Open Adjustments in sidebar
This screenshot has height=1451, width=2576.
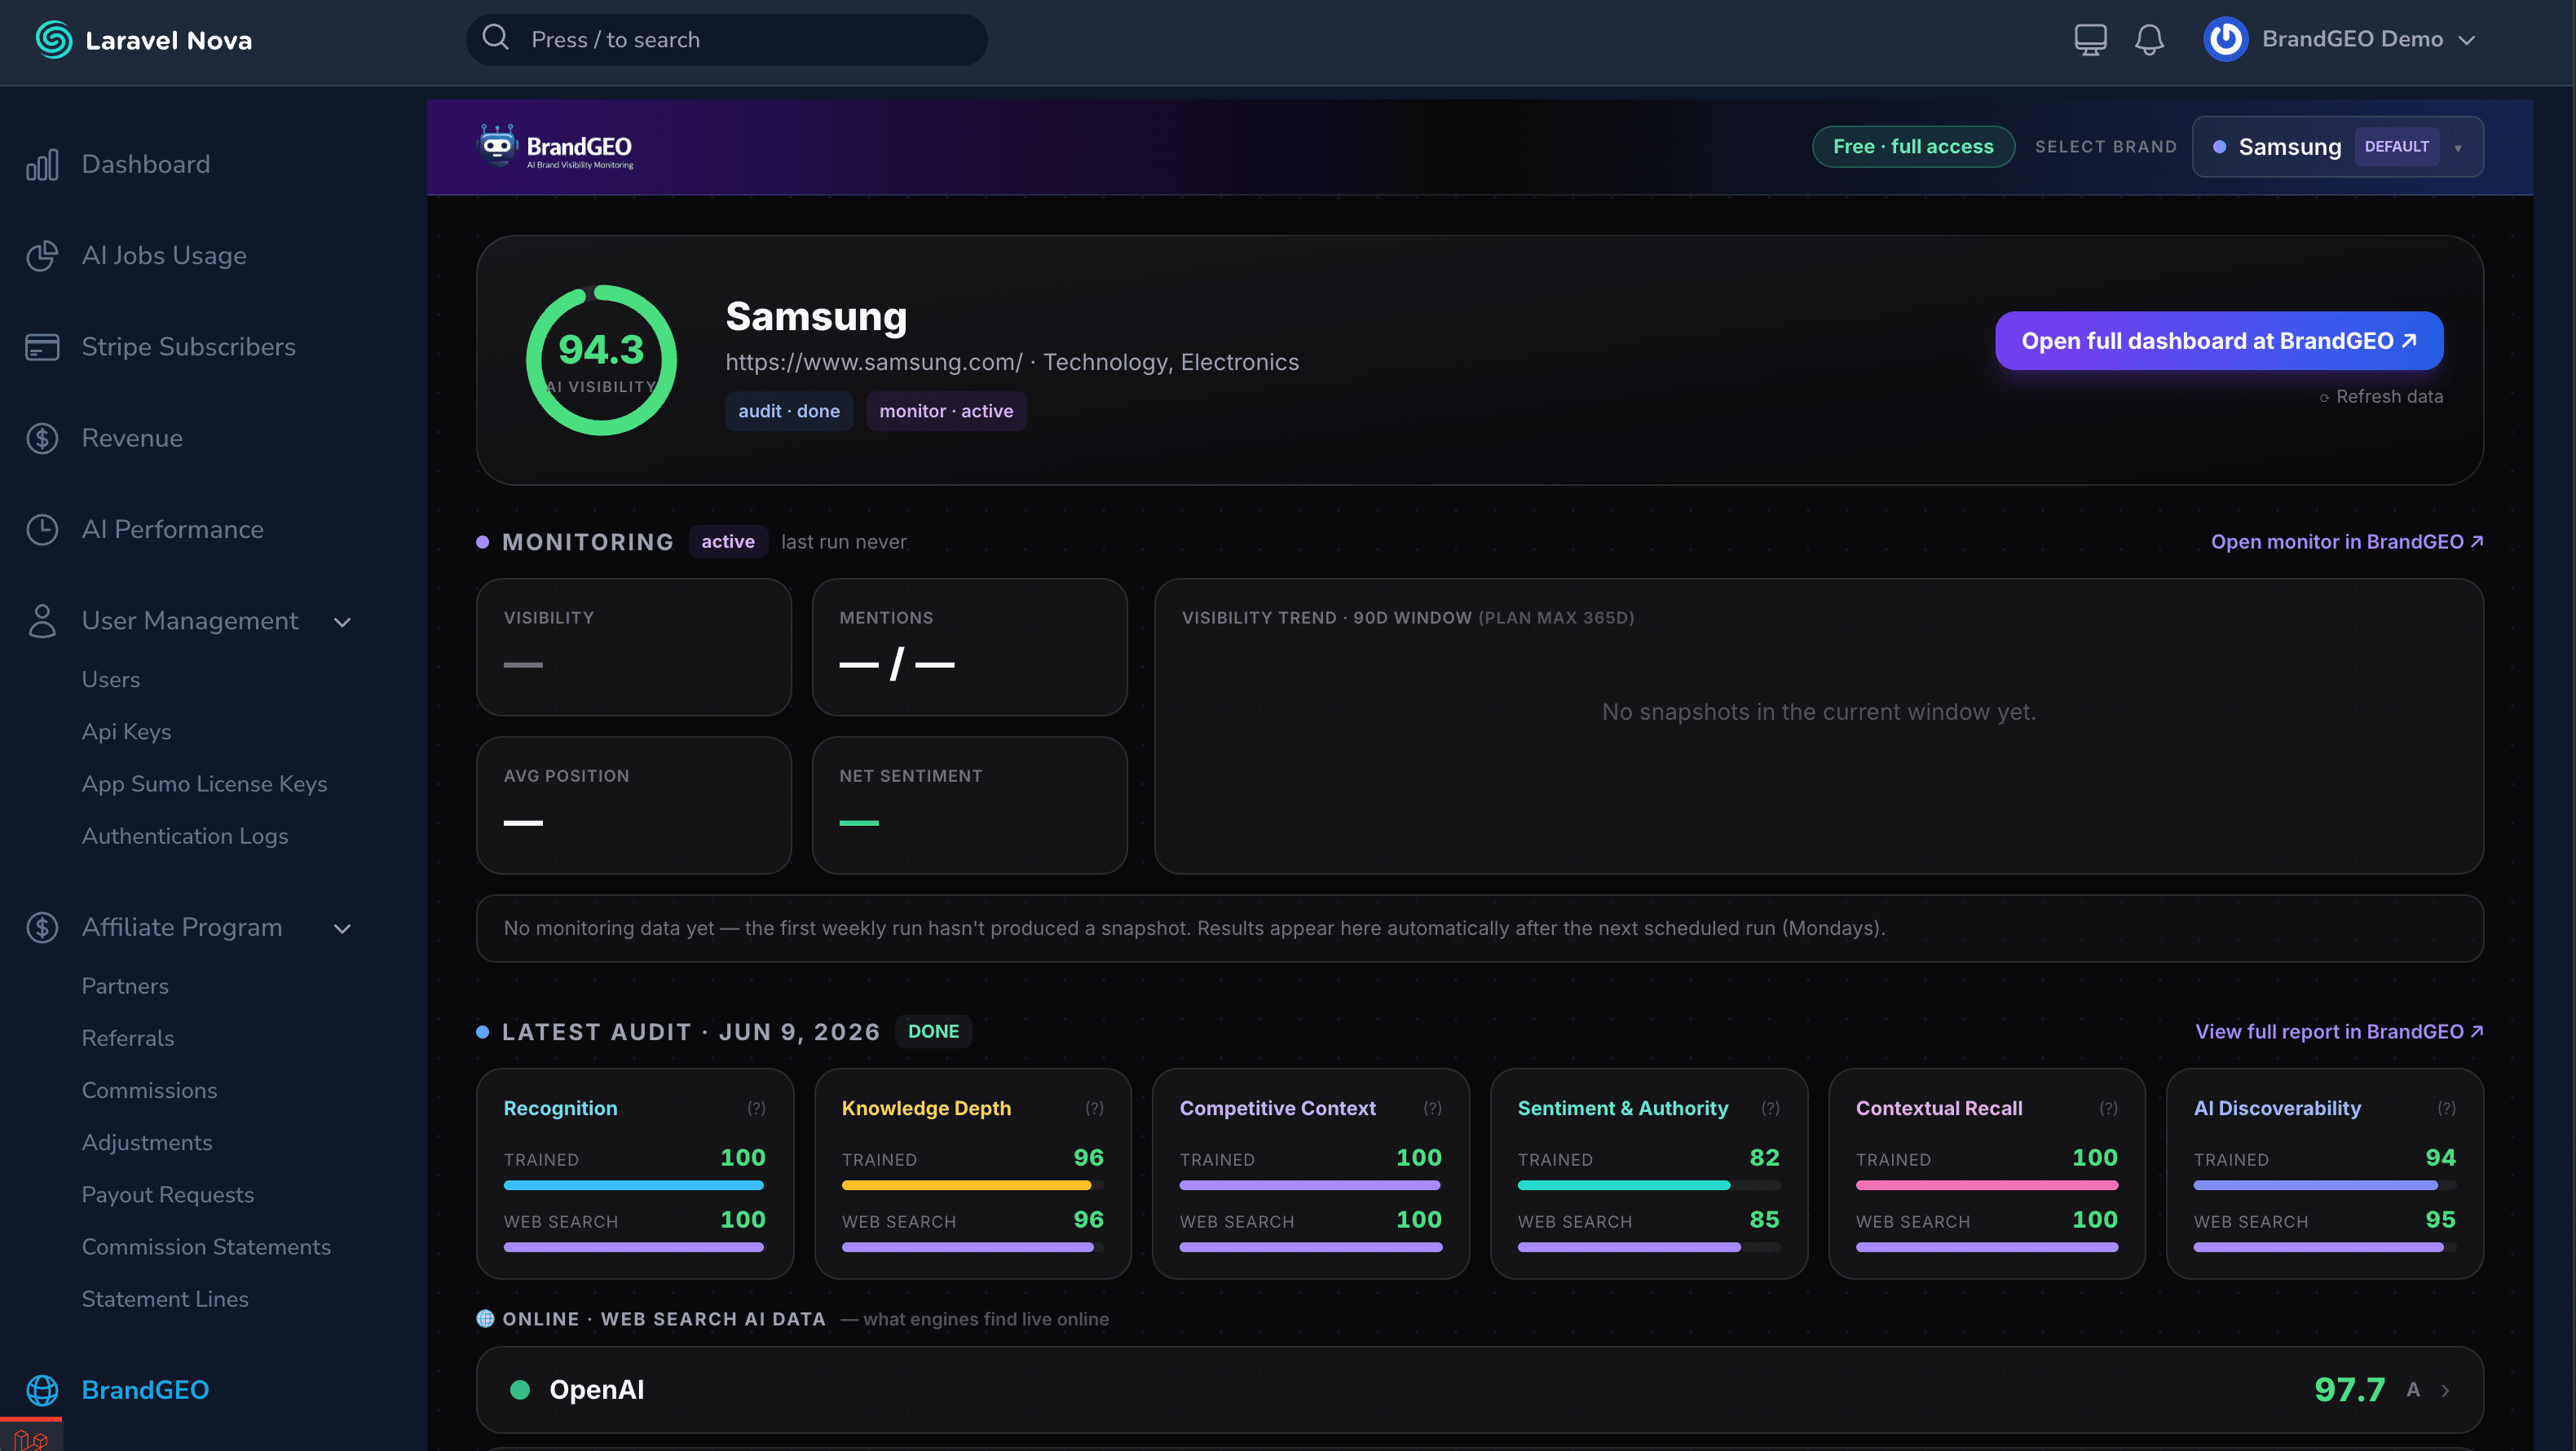coord(147,1142)
